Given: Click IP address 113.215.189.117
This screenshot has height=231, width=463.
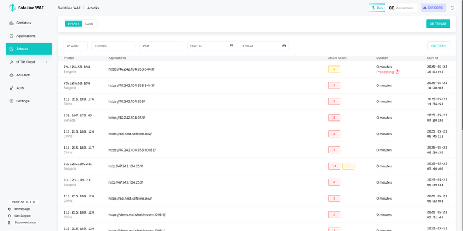Looking at the screenshot, I should pyautogui.click(x=79, y=148).
